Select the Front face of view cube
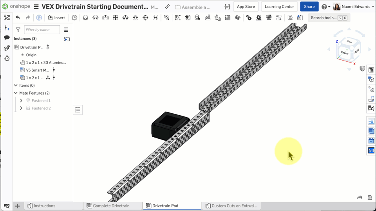 click(x=344, y=53)
